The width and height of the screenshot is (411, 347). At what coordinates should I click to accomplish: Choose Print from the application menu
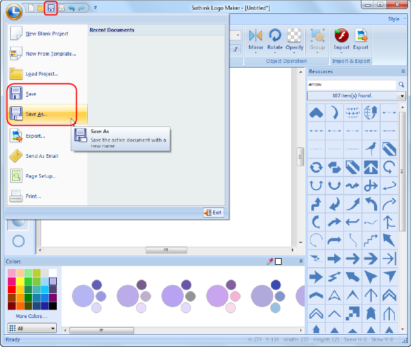tap(47, 196)
